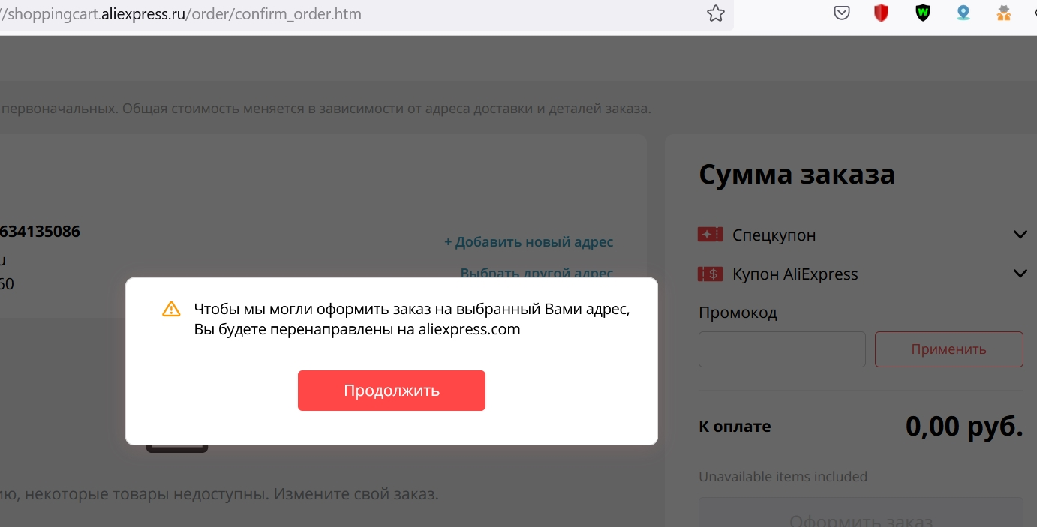
Task: Click the Купон AliExpress coupon icon
Action: 710,274
